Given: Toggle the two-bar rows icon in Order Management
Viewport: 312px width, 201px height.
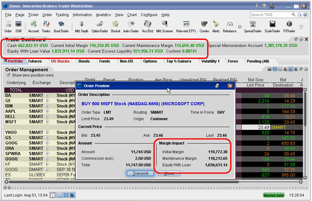Looking at the screenshot, I should pos(280,69).
